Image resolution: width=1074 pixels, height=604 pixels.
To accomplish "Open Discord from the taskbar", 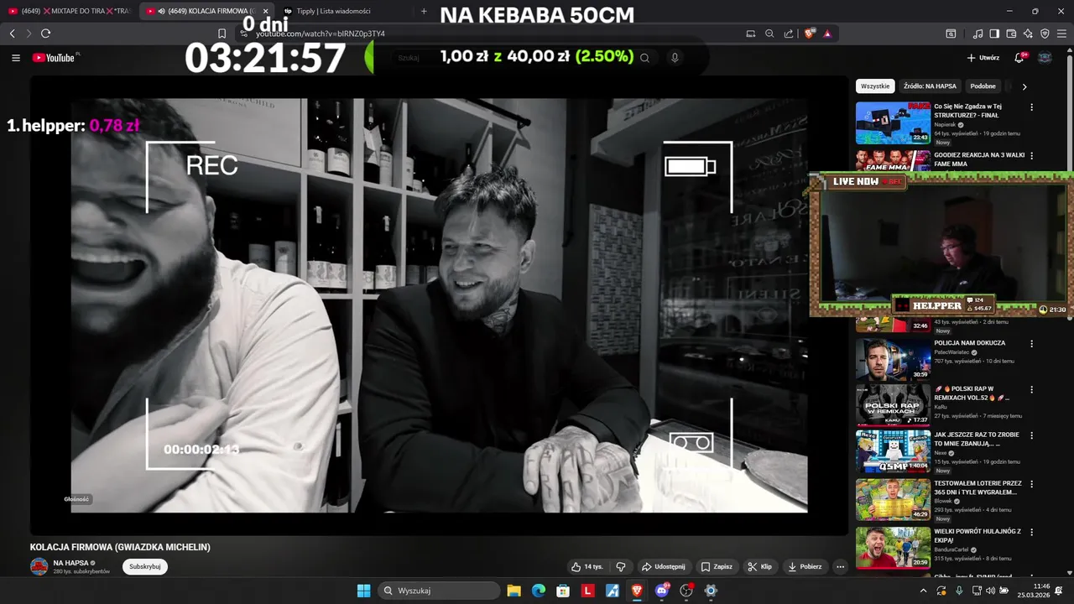I will (661, 591).
